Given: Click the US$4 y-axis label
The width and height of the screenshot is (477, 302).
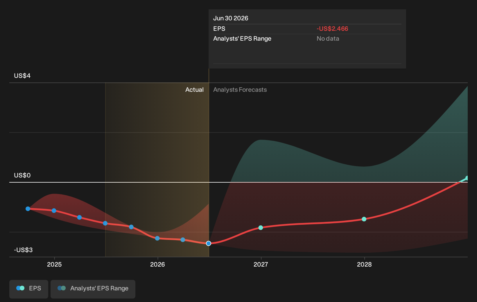Looking at the screenshot, I should (x=22, y=76).
